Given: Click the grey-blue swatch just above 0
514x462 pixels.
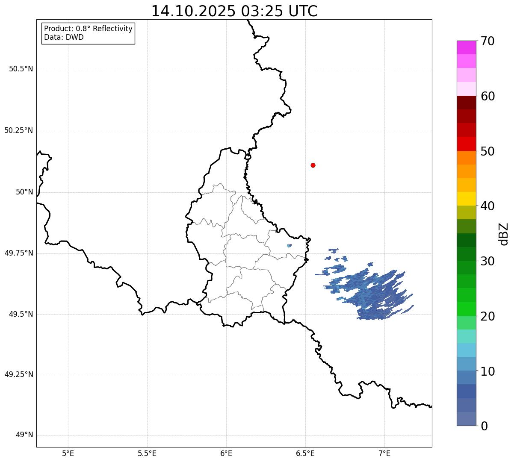Looking at the screenshot, I should pos(467,419).
